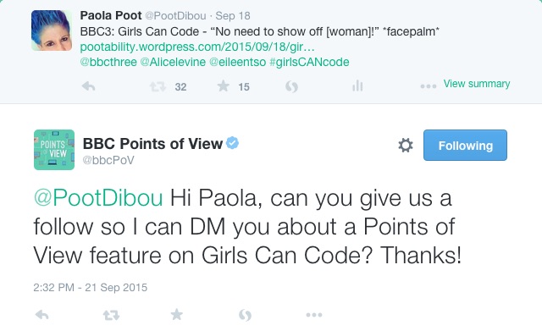Toggle the Following button for BBC Points of View
The image size is (542, 331).
465,145
